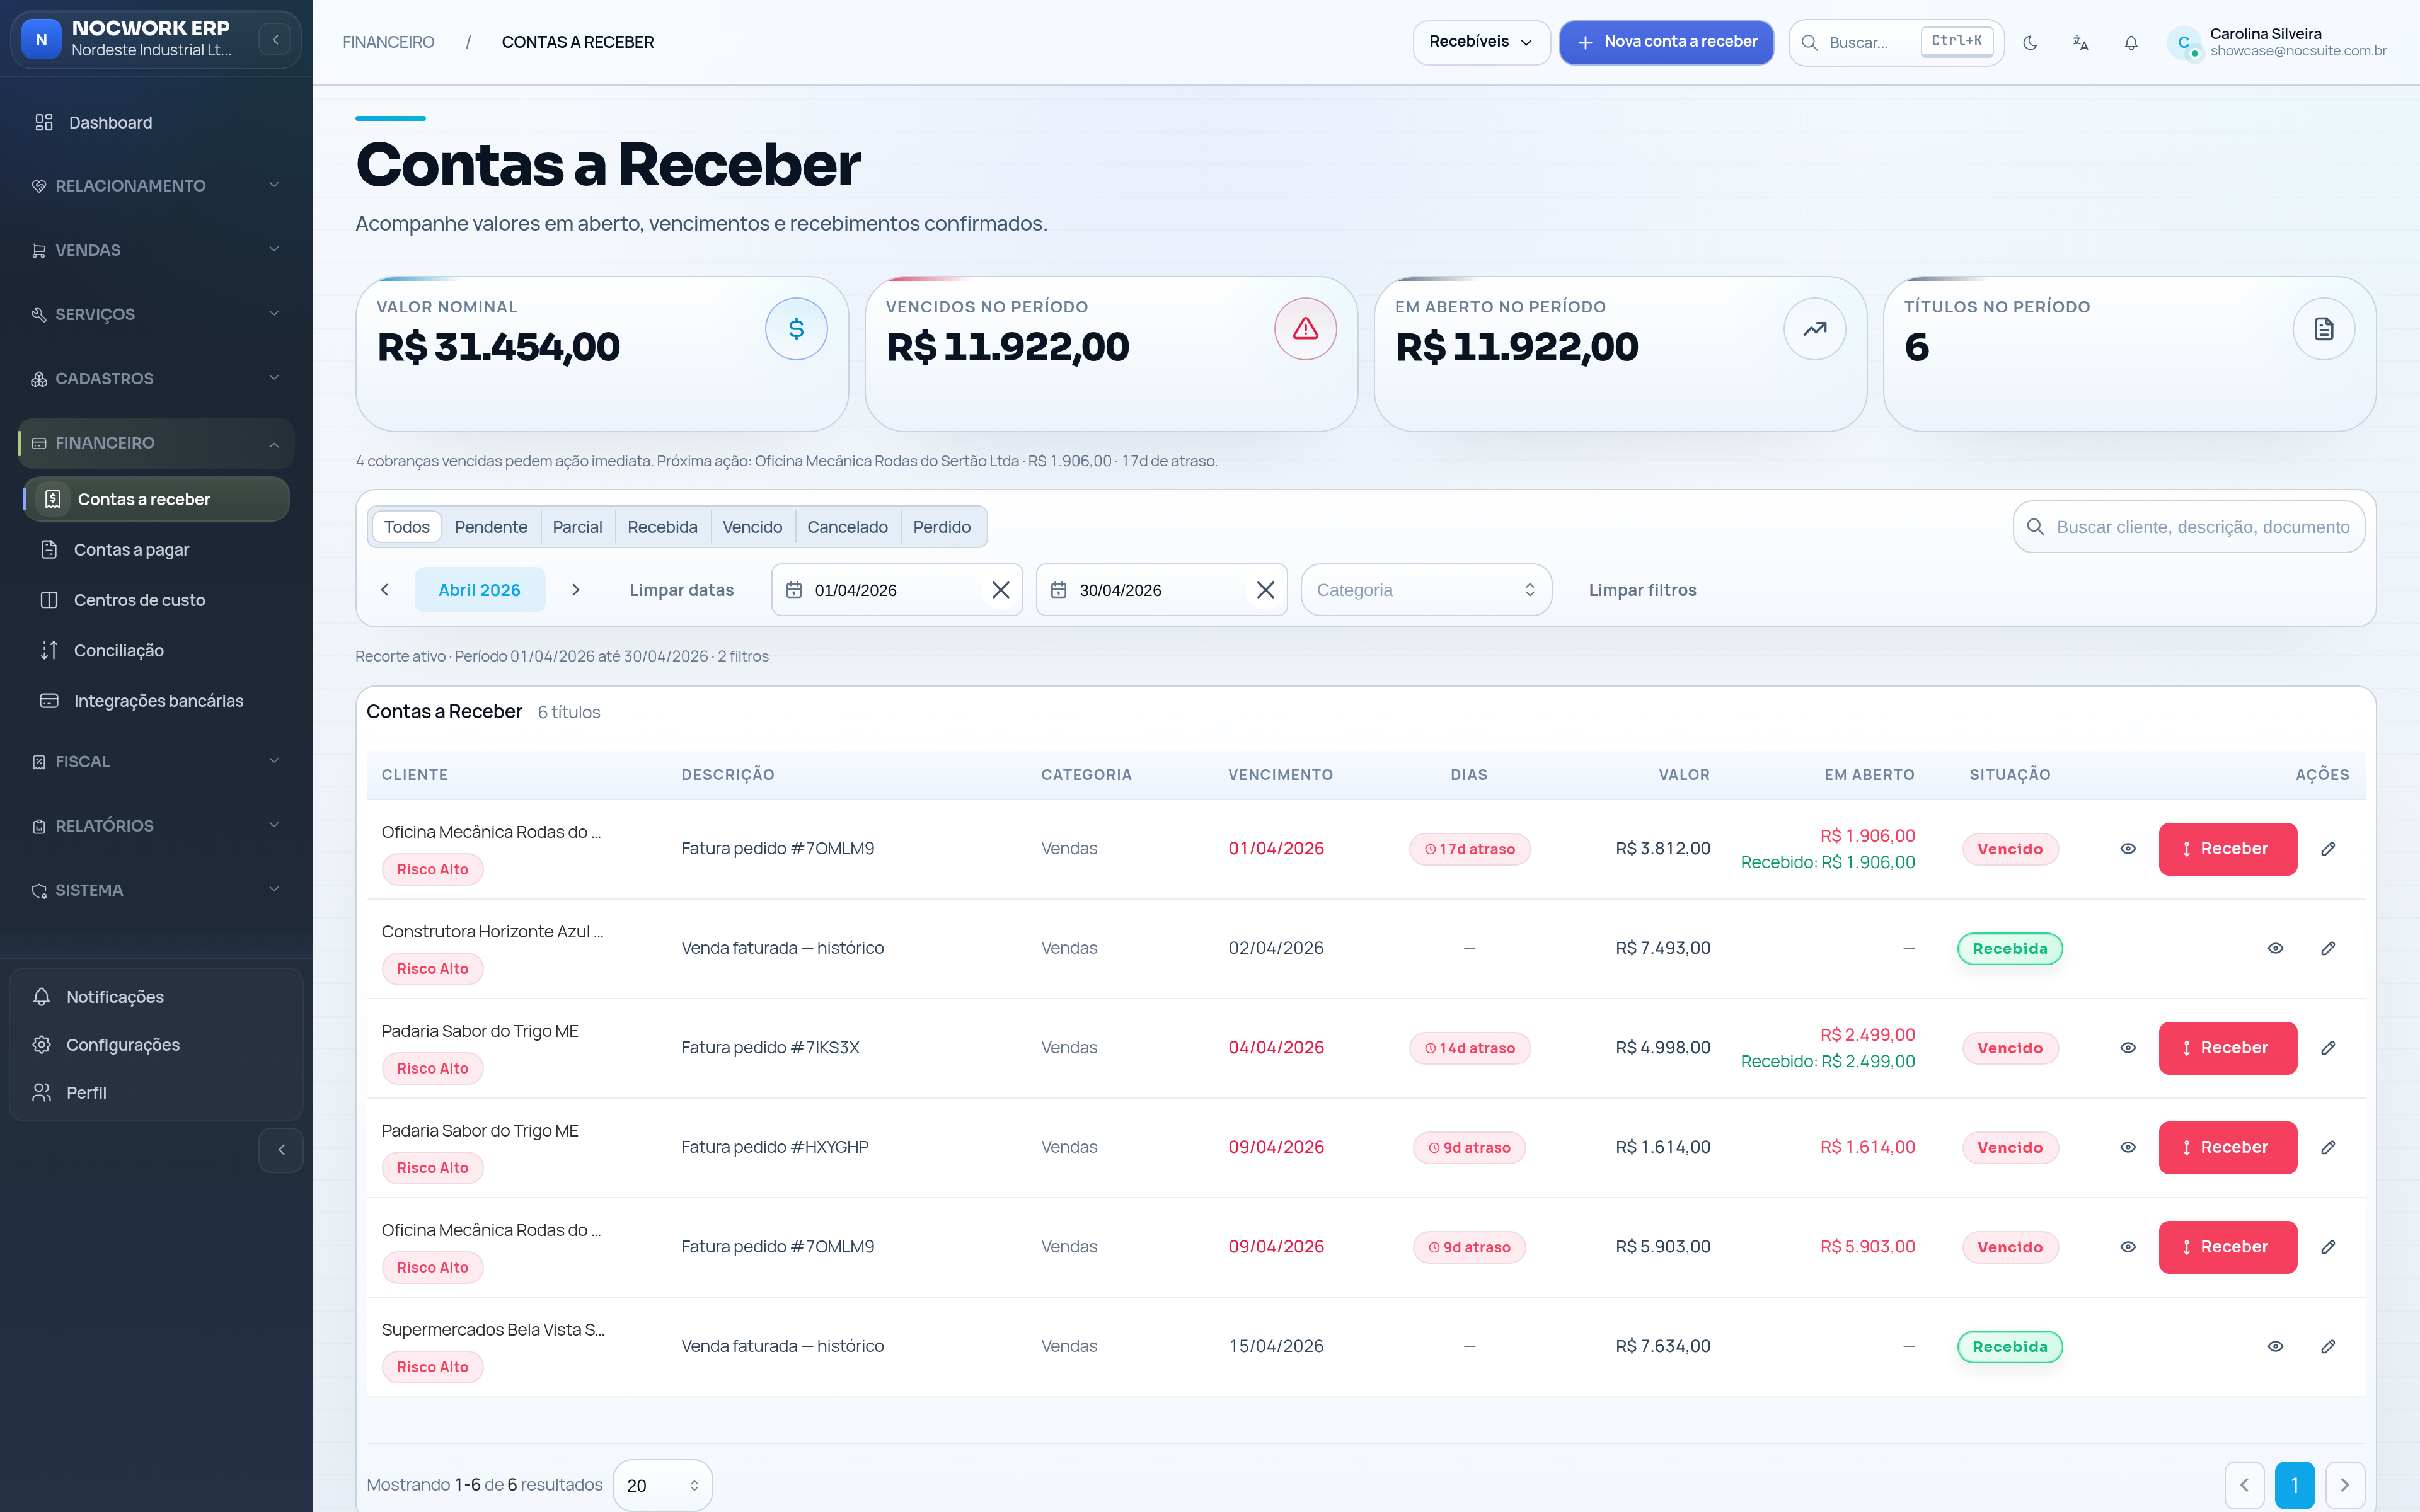Expand the CADASTROS sidebar section
Viewport: 2420px width, 1512px height.
point(156,378)
